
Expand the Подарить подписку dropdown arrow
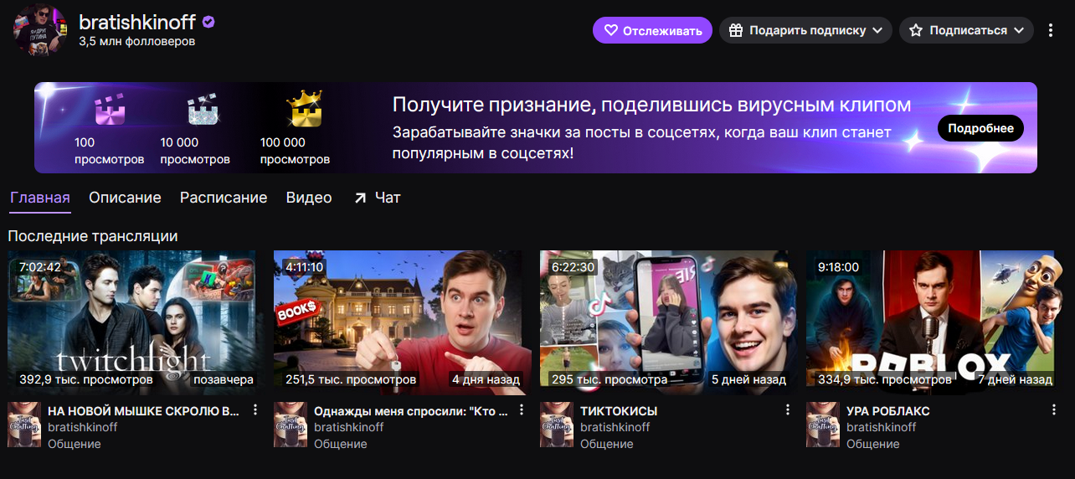pos(877,30)
